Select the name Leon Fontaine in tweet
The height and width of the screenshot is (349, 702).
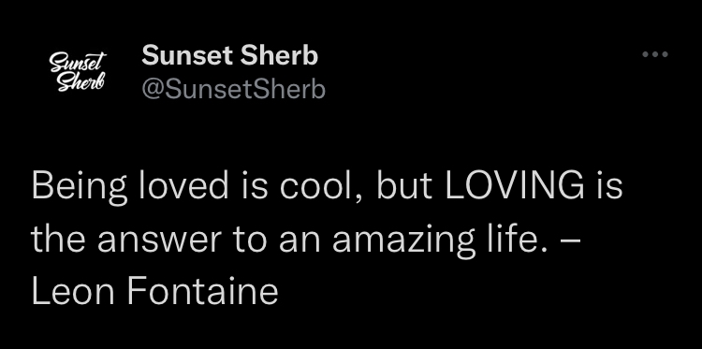[x=154, y=291]
